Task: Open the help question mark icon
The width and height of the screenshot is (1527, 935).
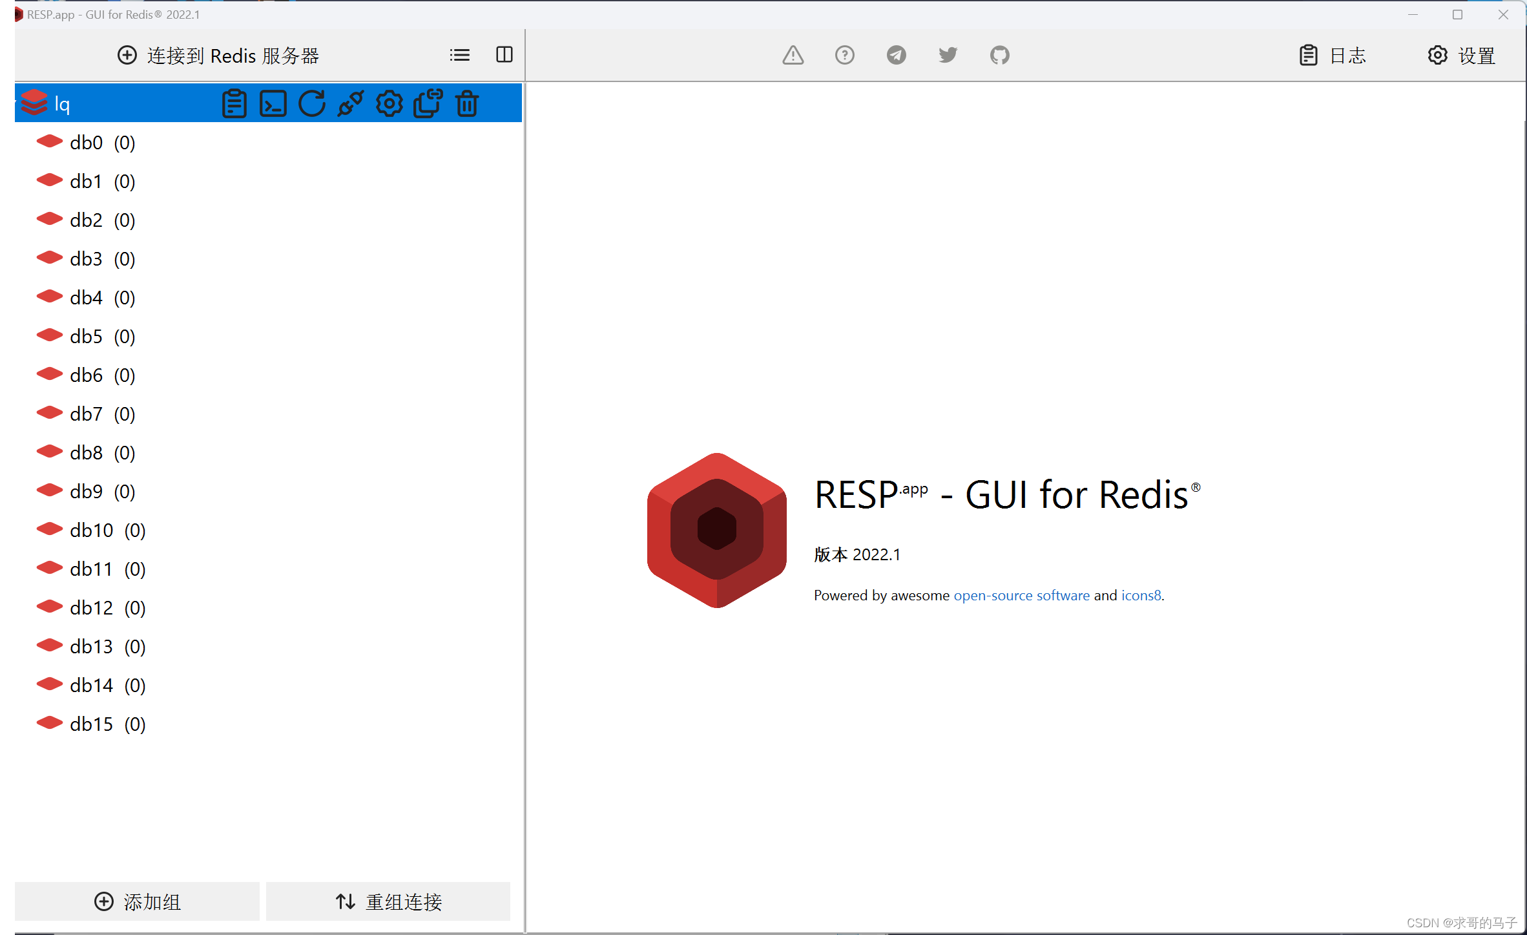Action: click(x=844, y=55)
